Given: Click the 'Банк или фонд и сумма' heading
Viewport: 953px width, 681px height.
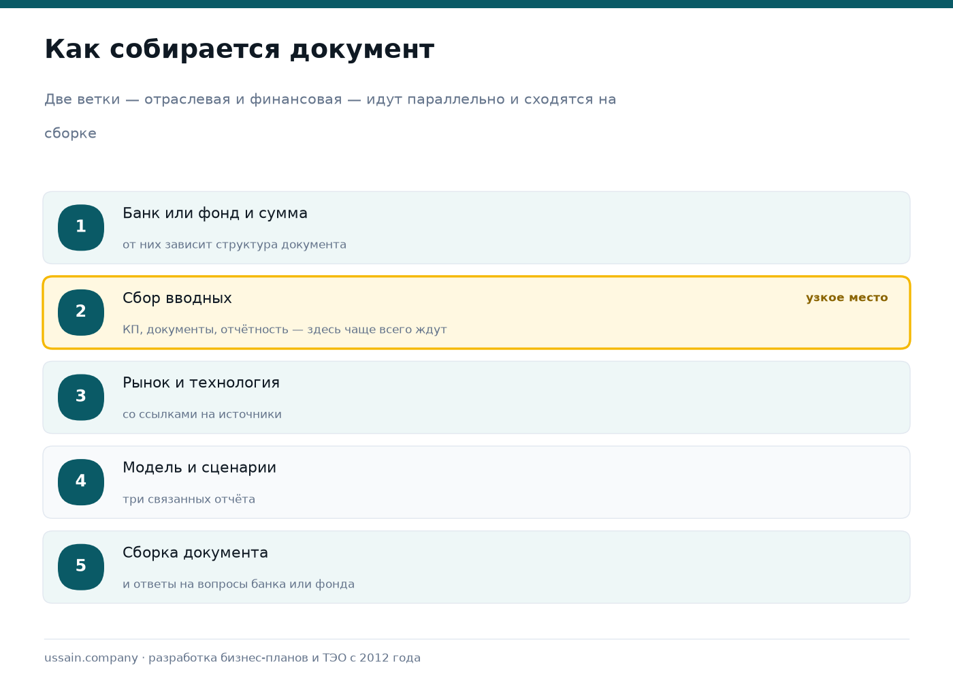Looking at the screenshot, I should coord(215,213).
